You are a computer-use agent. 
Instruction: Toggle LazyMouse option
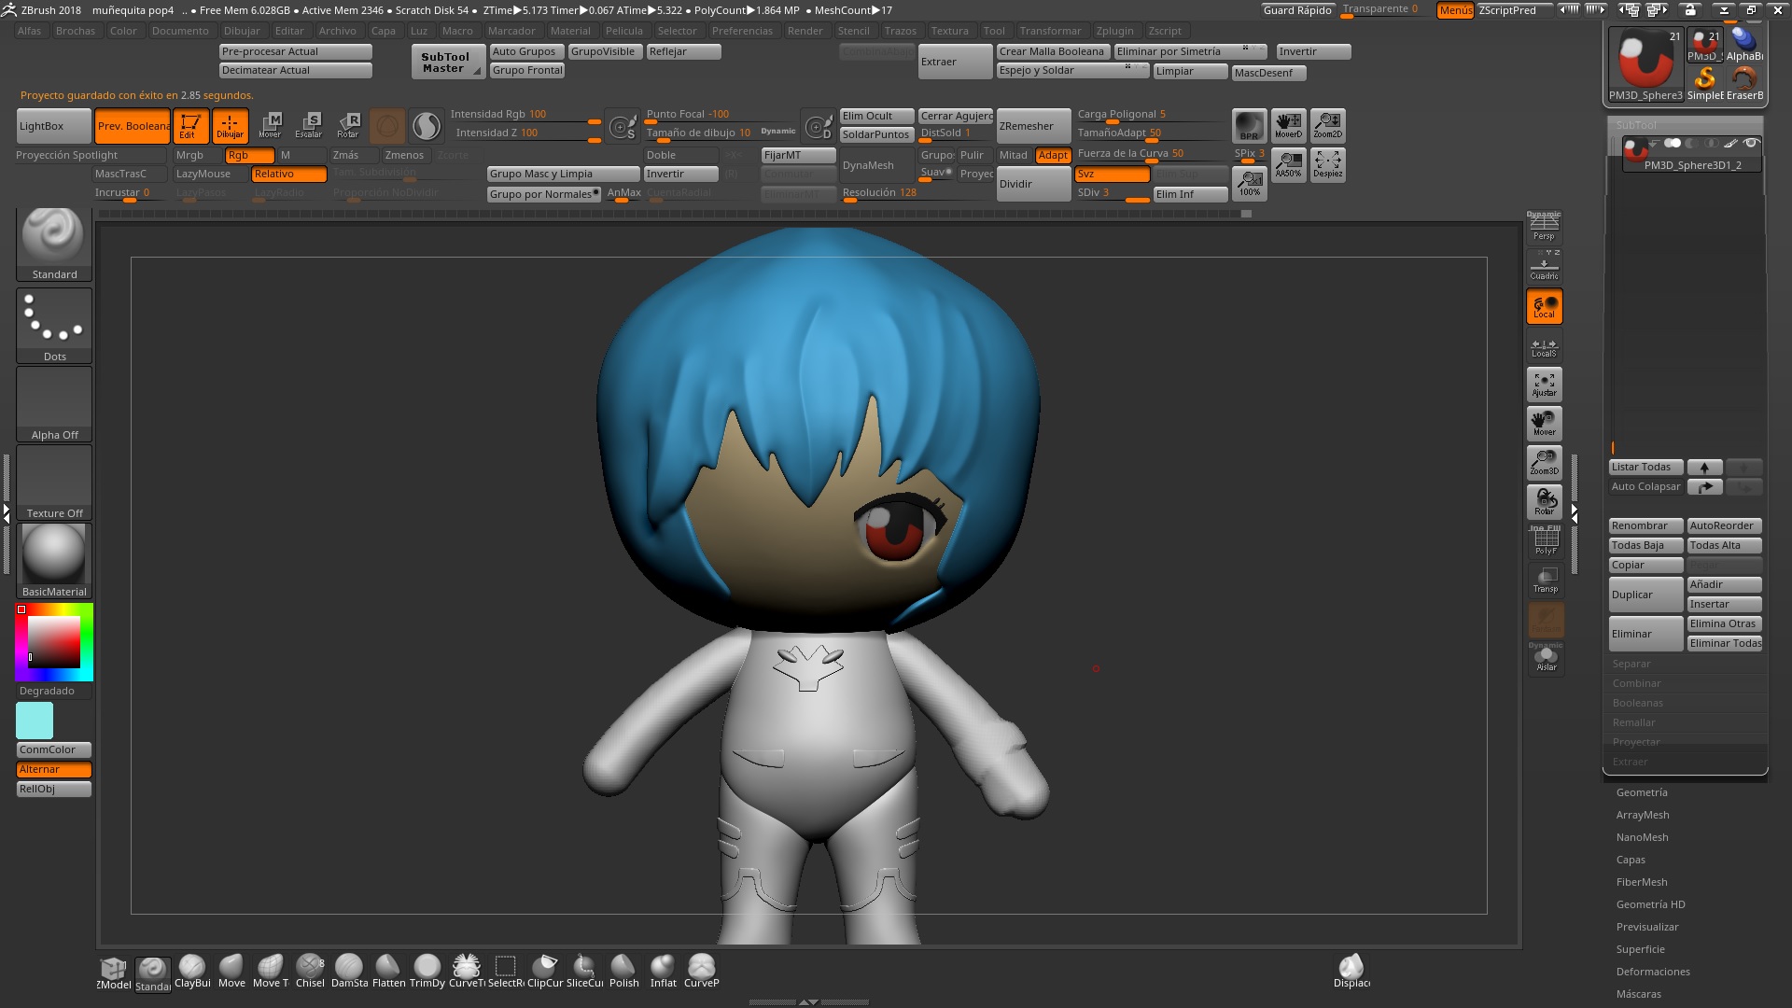pos(210,175)
